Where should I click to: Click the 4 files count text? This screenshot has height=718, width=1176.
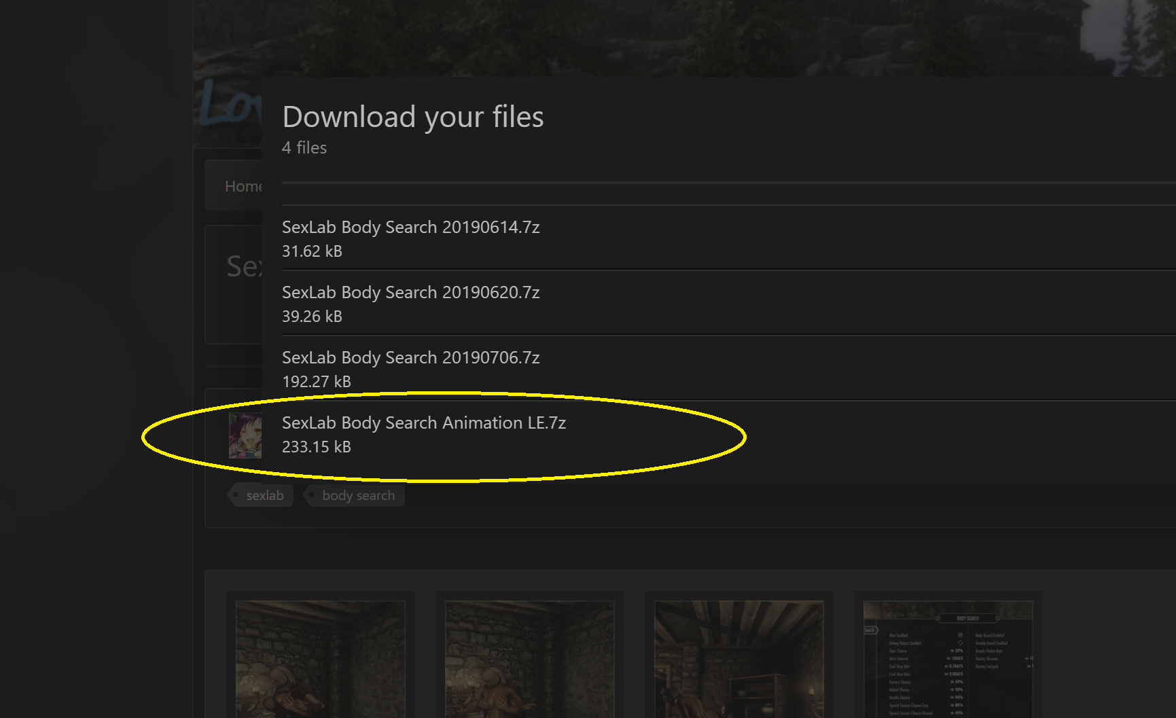click(304, 147)
